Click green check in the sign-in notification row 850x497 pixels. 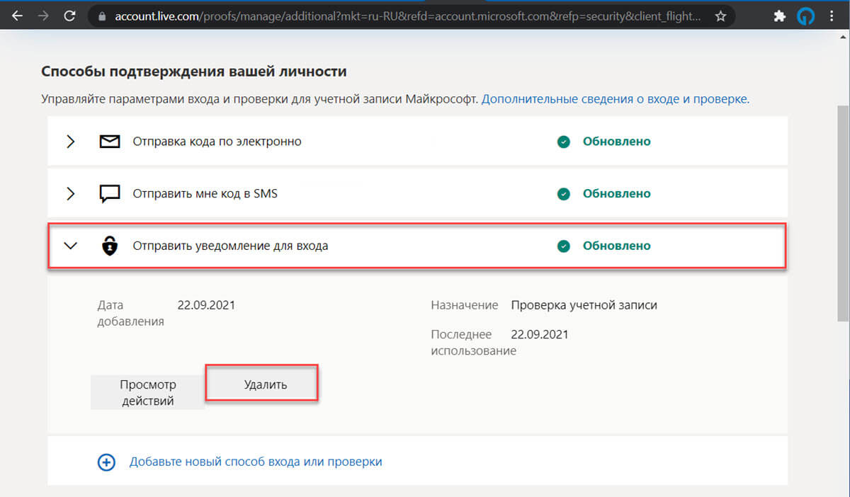pyautogui.click(x=563, y=246)
